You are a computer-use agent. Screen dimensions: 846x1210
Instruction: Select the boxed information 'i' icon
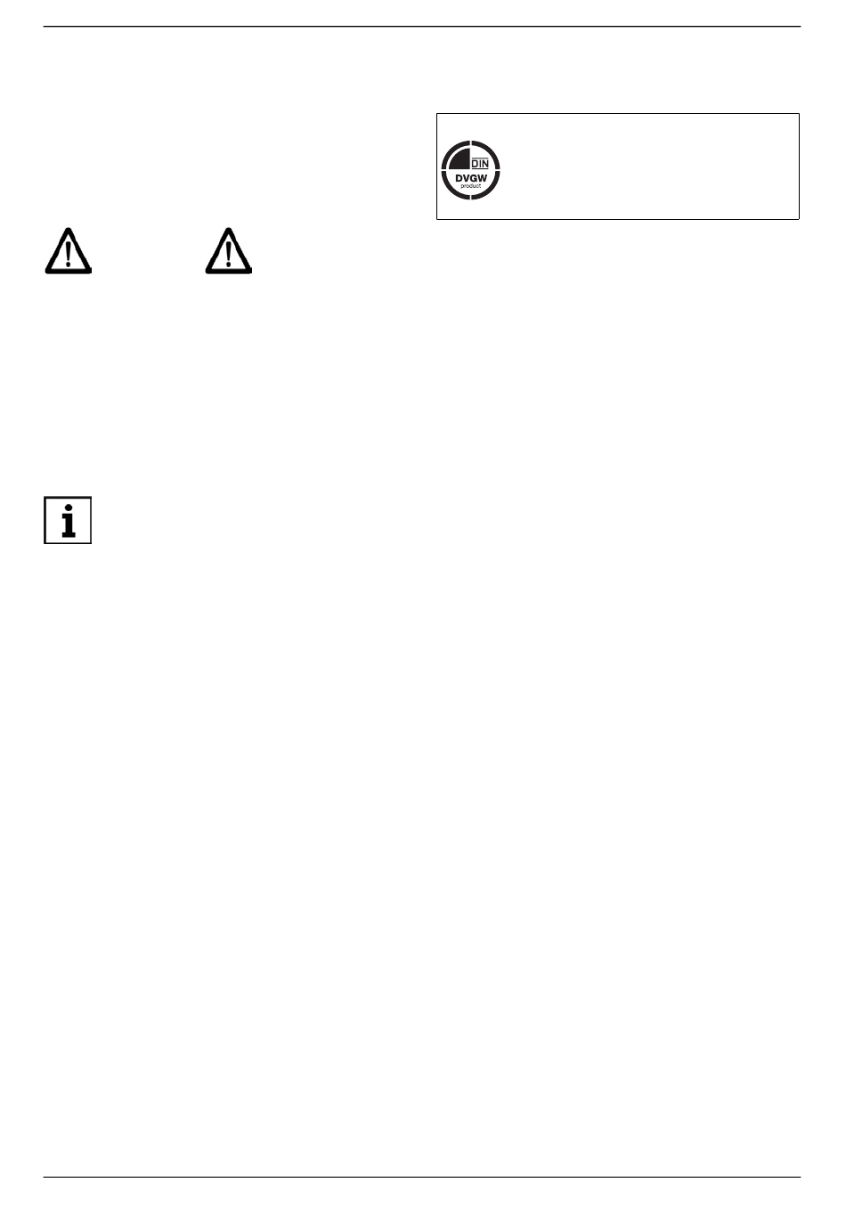pyautogui.click(x=69, y=520)
